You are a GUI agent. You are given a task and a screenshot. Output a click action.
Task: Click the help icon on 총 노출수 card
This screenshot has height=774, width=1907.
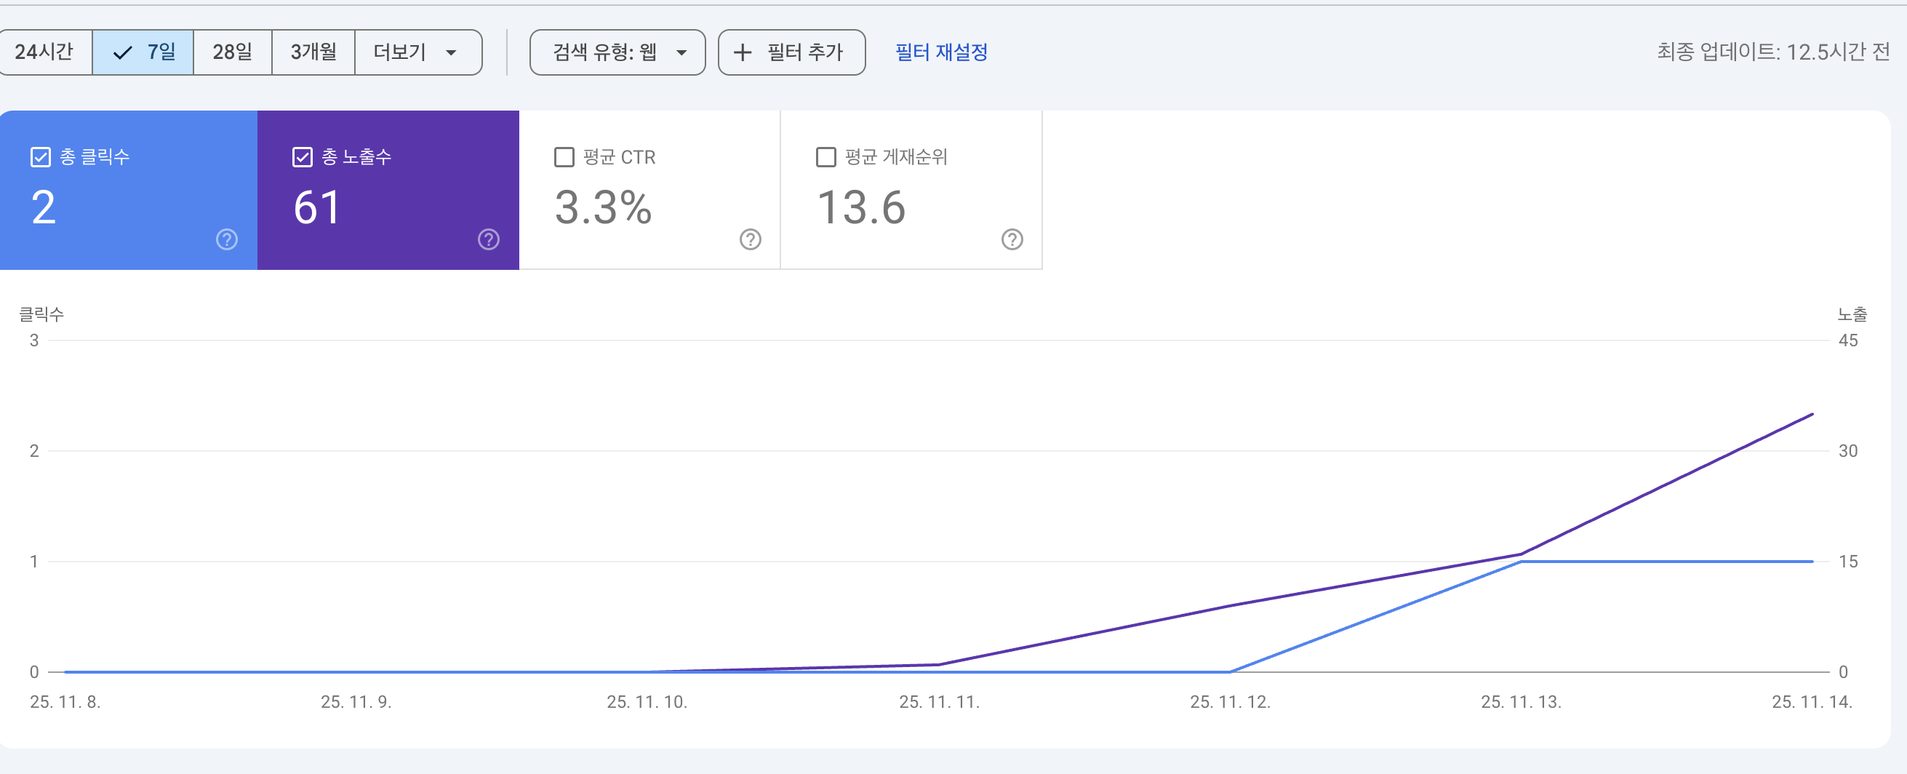point(488,239)
